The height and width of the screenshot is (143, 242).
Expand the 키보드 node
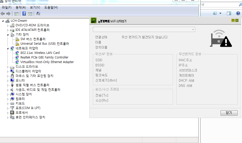click(8, 104)
